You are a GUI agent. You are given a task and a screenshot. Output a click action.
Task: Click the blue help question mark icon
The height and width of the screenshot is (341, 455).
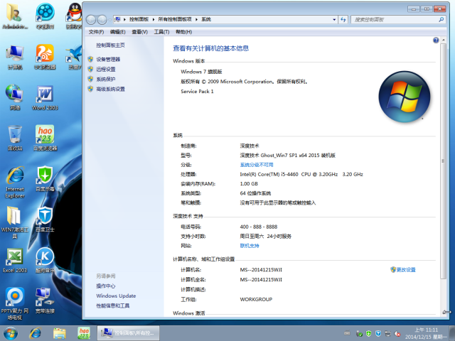[x=436, y=40]
